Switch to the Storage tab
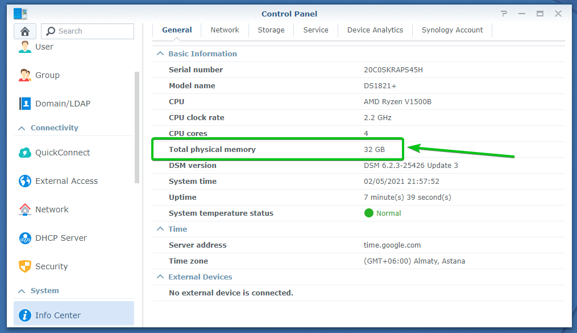 tap(271, 30)
